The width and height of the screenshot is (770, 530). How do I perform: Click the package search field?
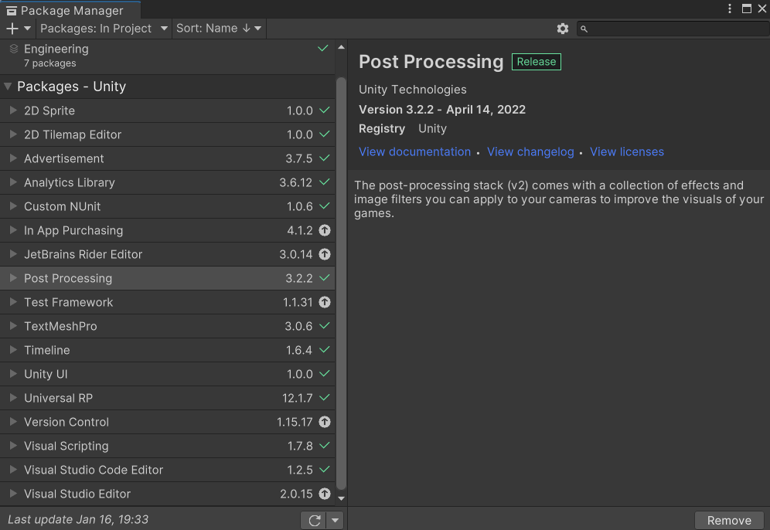pos(673,29)
